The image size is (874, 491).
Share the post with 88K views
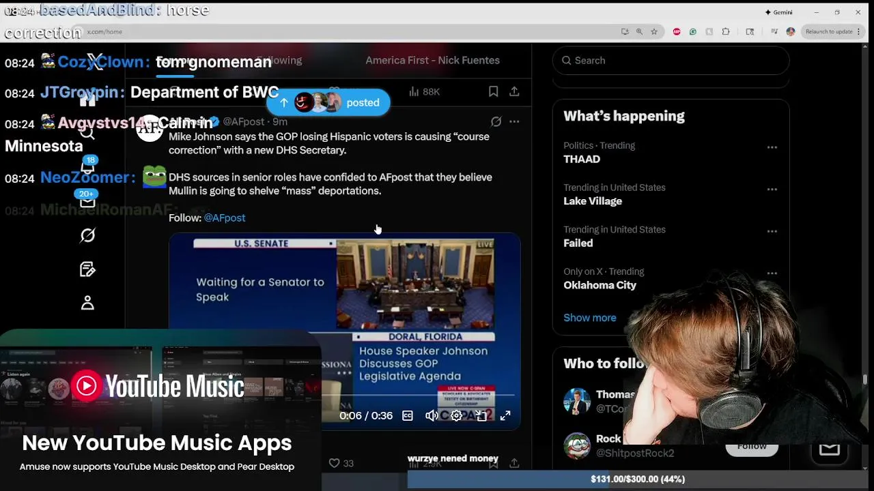[x=514, y=91]
